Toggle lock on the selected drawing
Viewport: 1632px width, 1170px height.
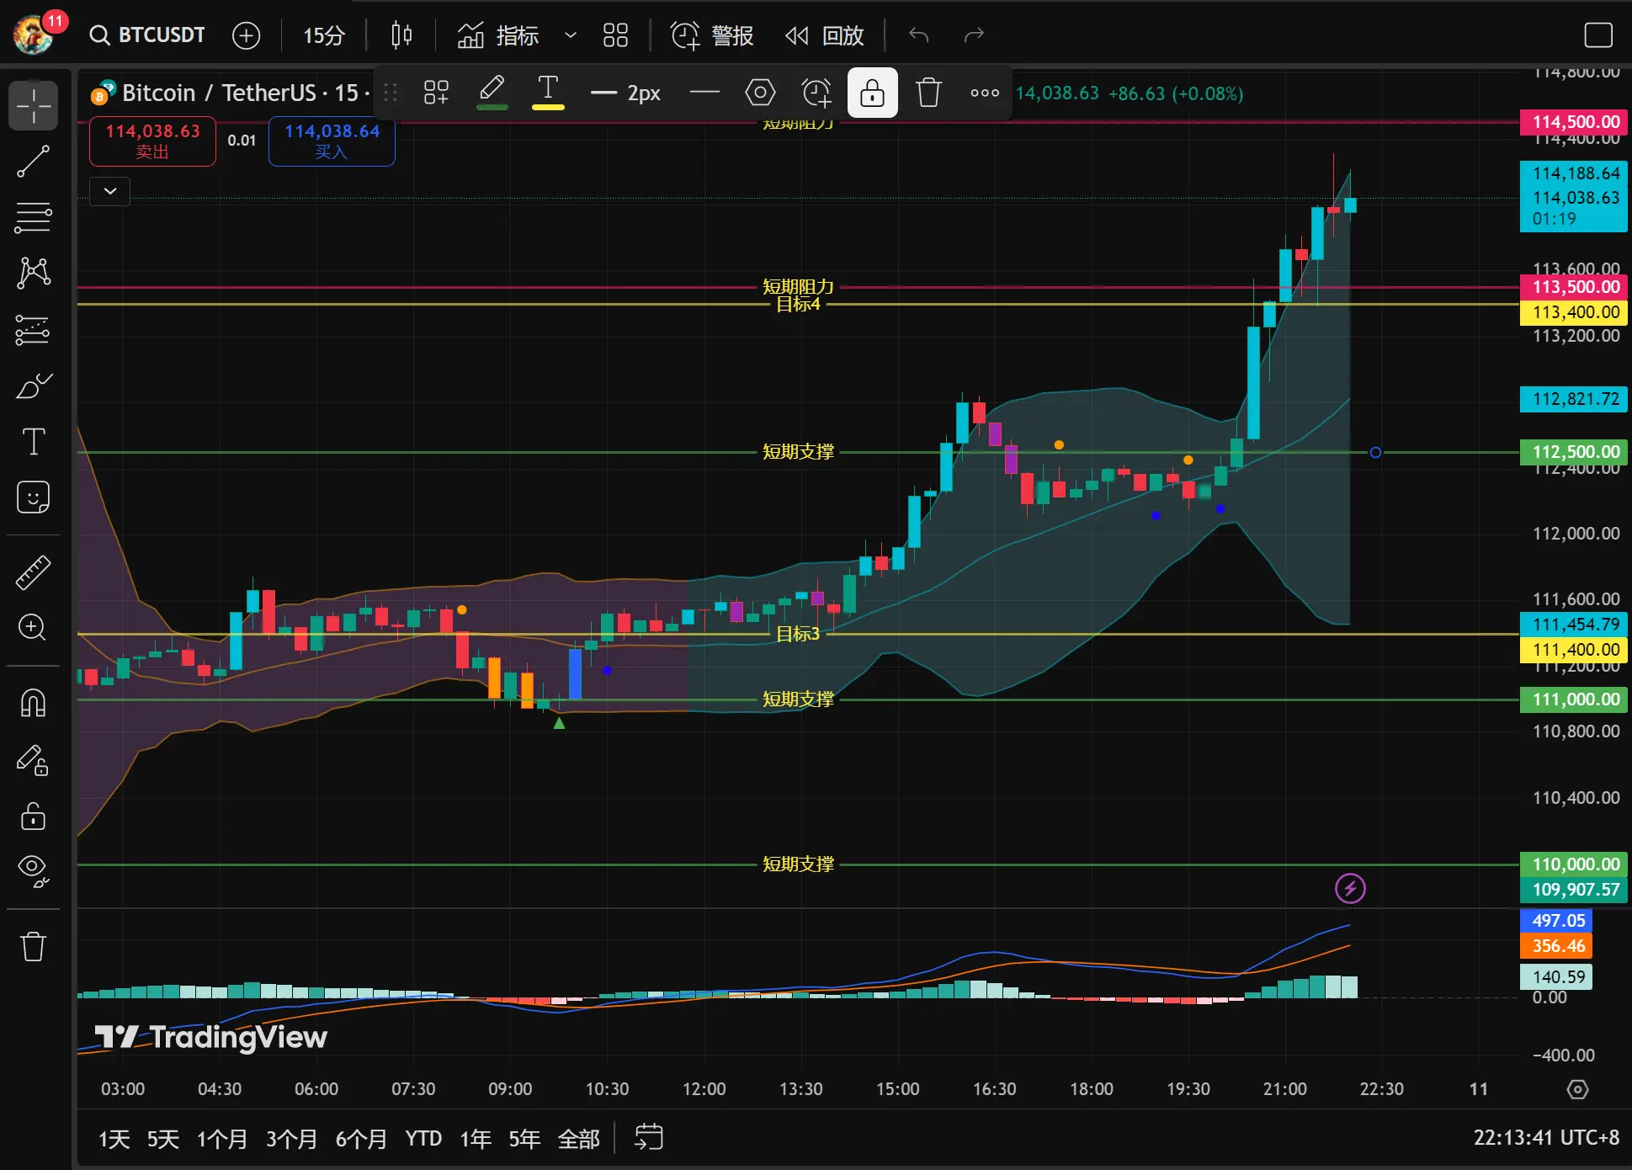(872, 93)
